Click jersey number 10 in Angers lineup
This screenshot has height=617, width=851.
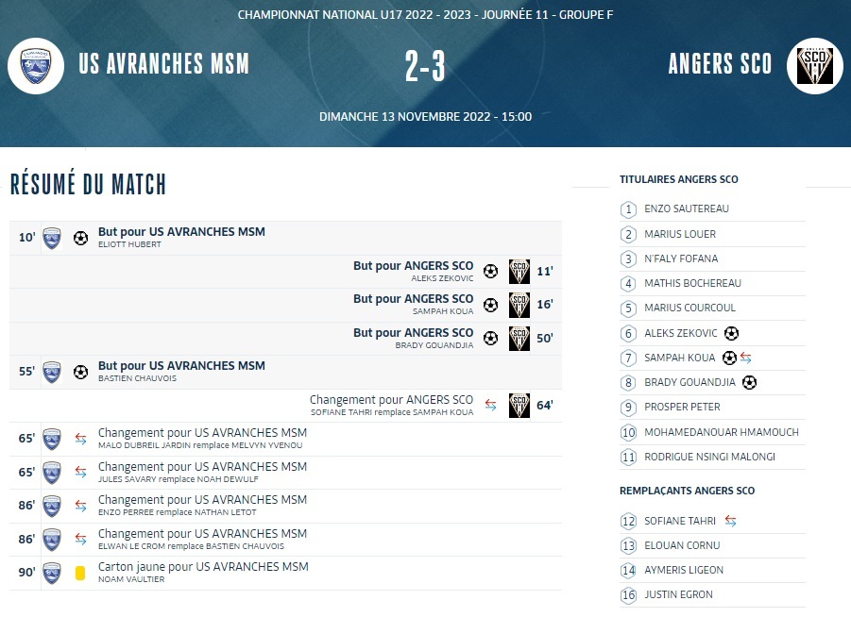pyautogui.click(x=628, y=433)
